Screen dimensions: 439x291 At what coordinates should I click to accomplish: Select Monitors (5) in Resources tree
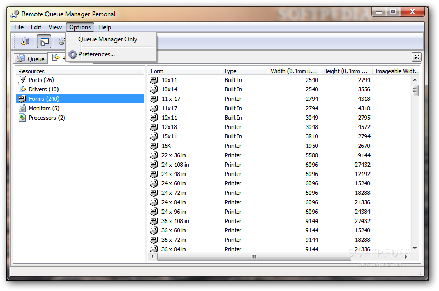44,108
